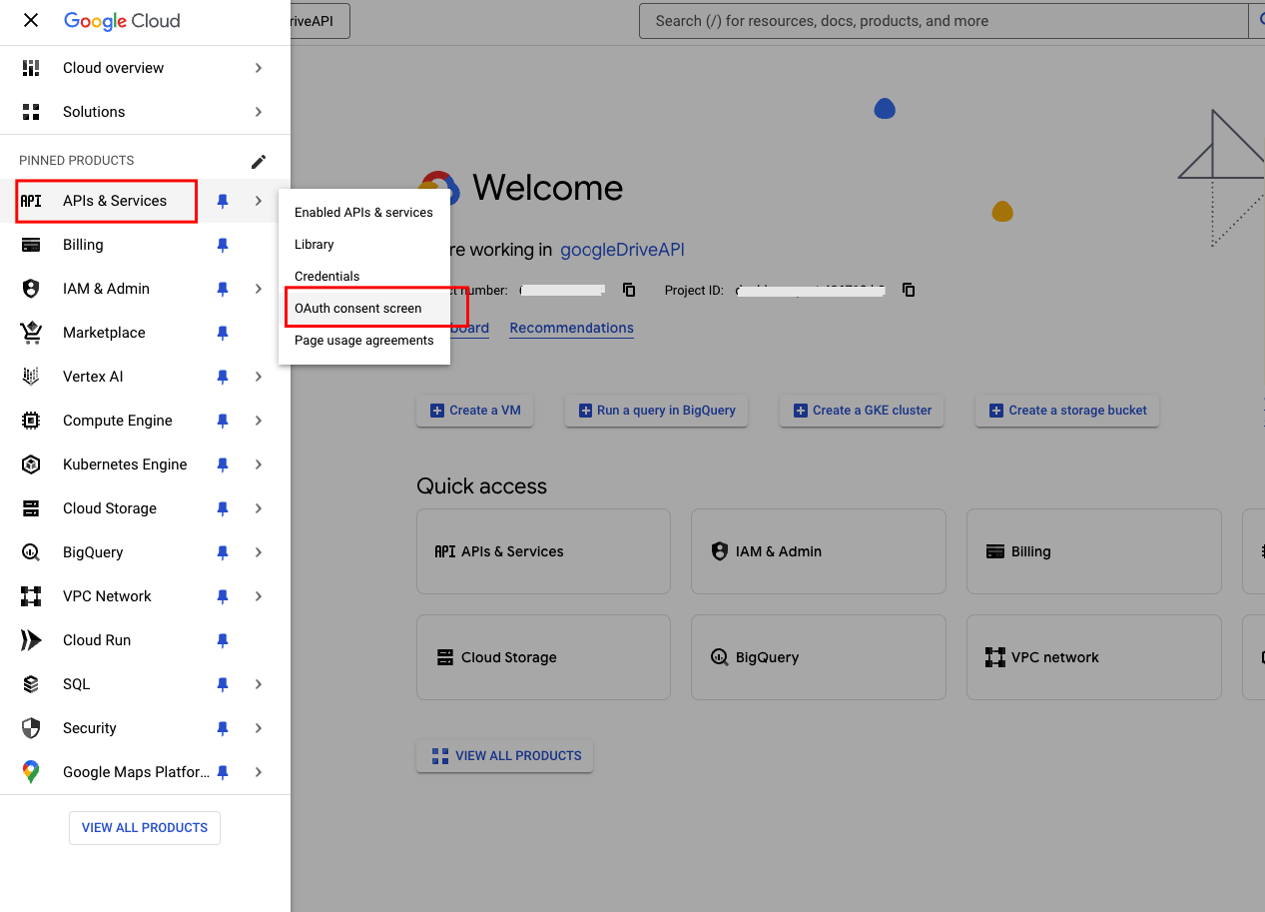Viewport: 1265px width, 912px height.
Task: Expand Cloud overview submenu chevron
Action: [259, 68]
